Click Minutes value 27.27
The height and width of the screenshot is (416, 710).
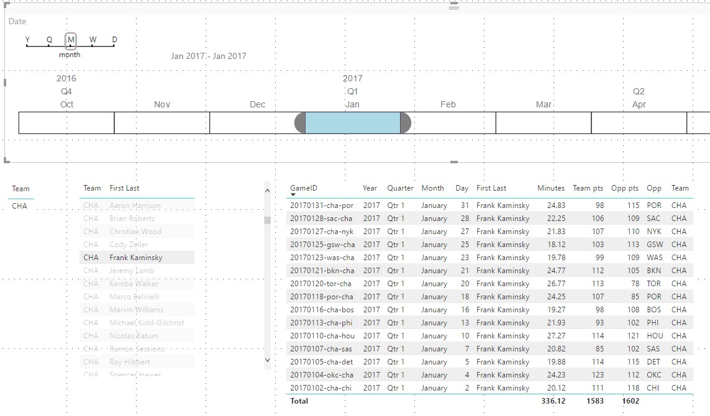(x=556, y=336)
